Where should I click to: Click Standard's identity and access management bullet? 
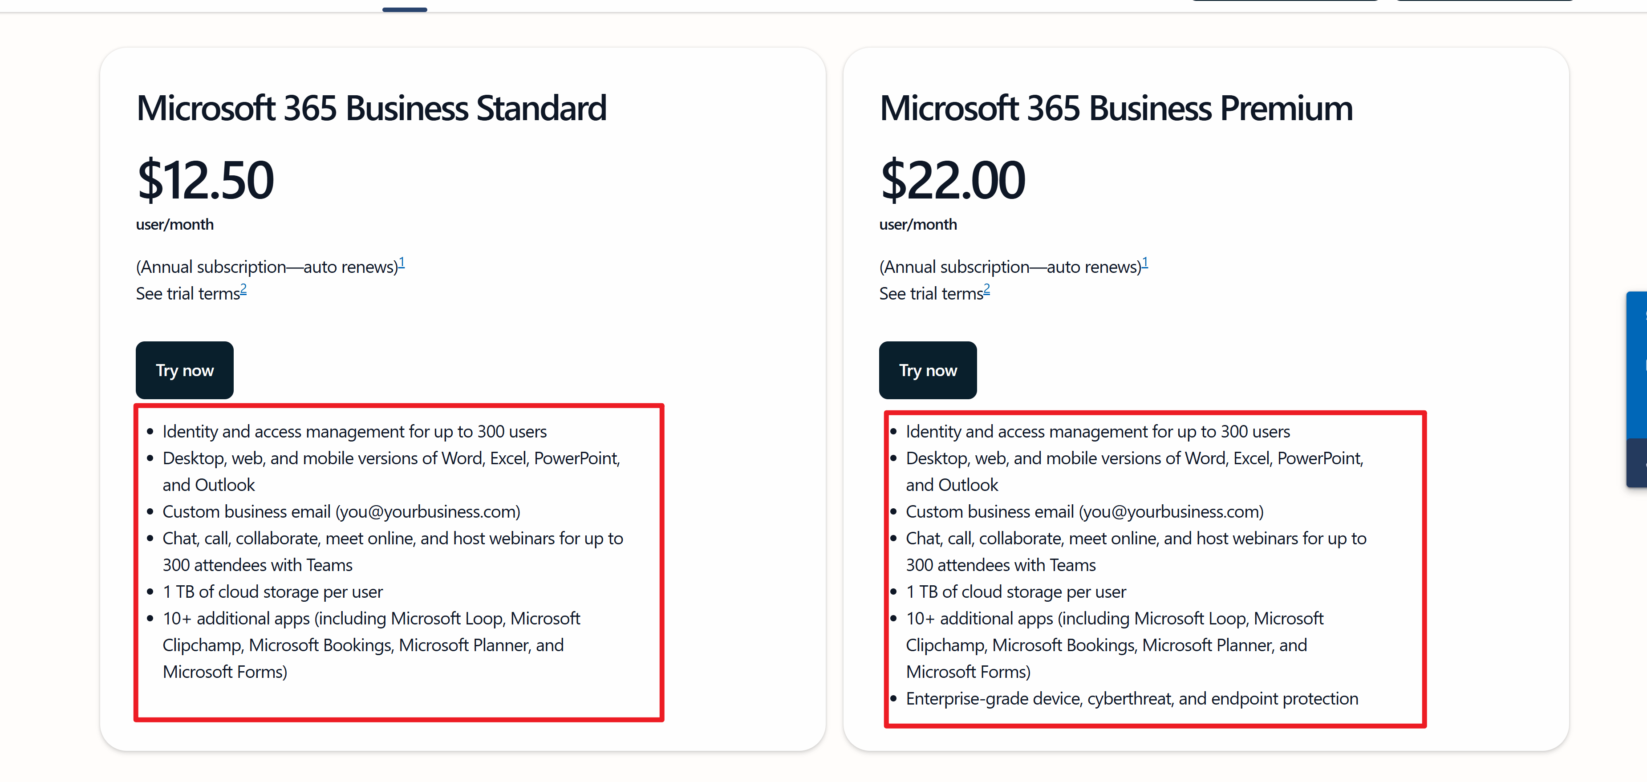(x=355, y=432)
